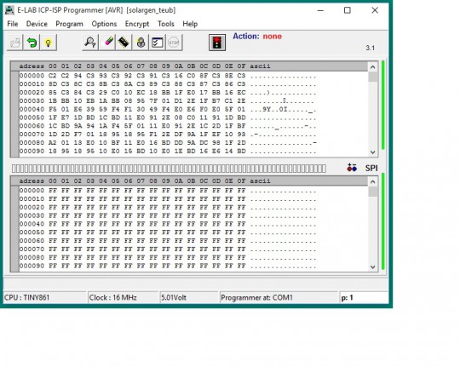This screenshot has width=460, height=367.
Task: Click the down arrow of upper hex scrollbar
Action: coord(372,152)
